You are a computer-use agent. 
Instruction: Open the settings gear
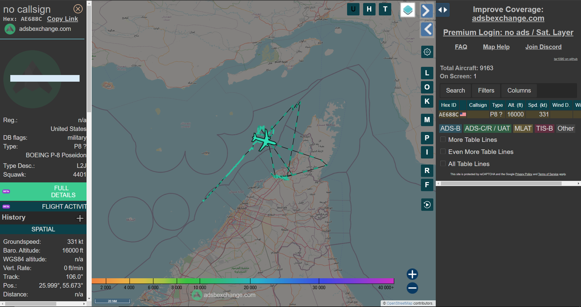tap(427, 52)
